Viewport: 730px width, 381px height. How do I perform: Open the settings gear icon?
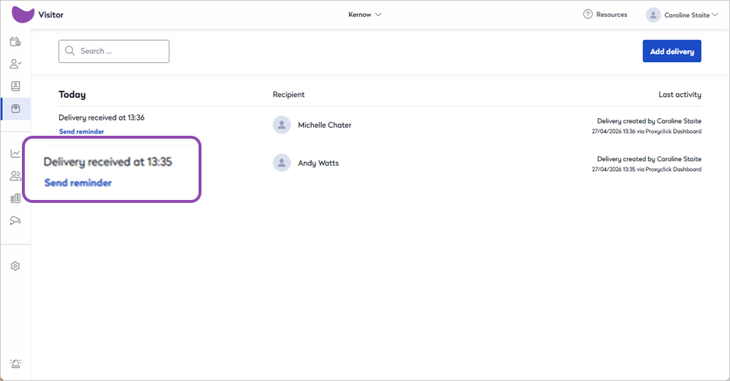[15, 266]
